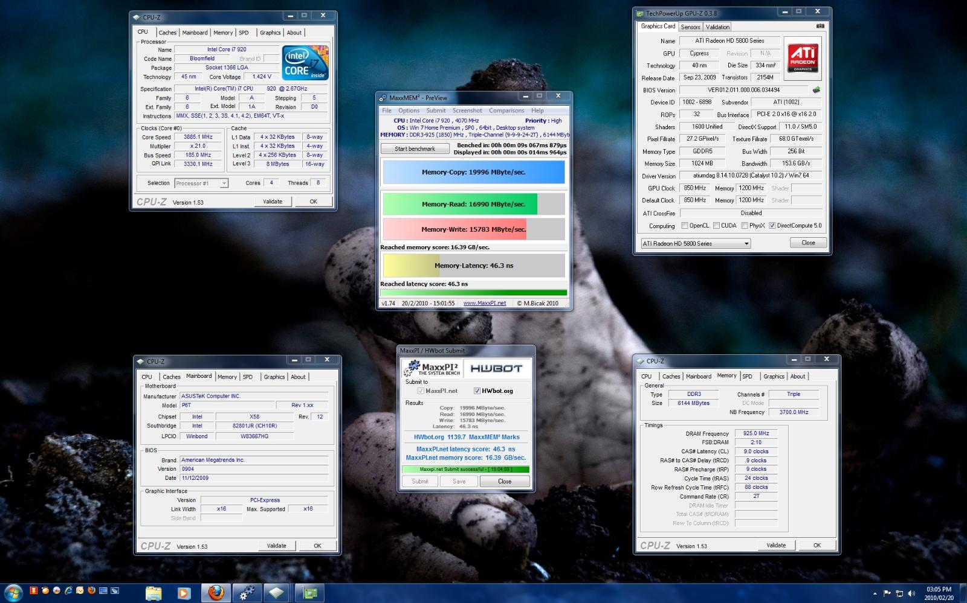Click Submit in HWbot Submit window
Viewport: 967px width, 603px height.
pyautogui.click(x=420, y=481)
